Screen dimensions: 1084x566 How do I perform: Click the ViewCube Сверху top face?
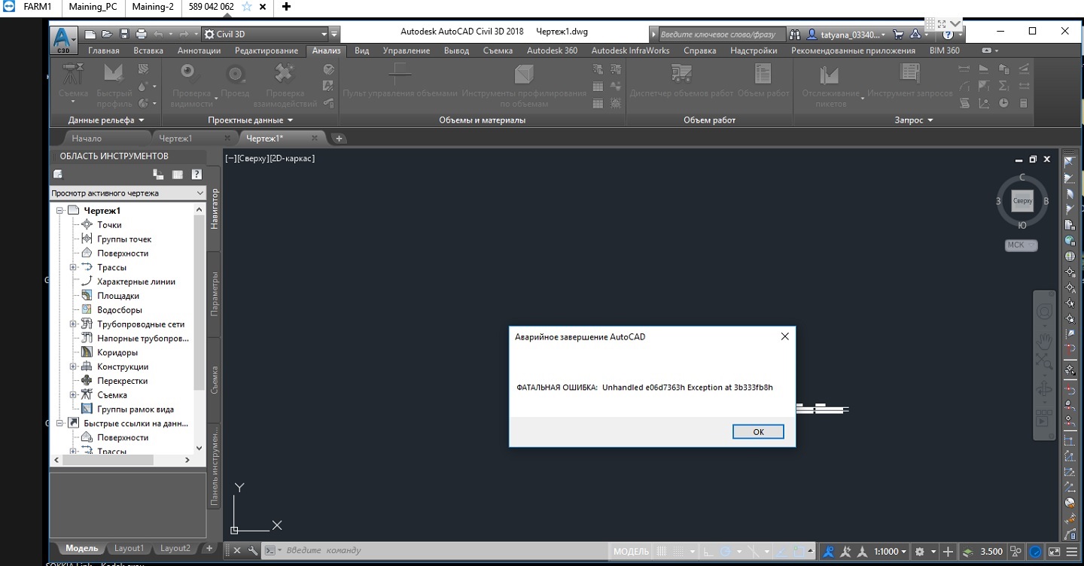pos(1022,201)
